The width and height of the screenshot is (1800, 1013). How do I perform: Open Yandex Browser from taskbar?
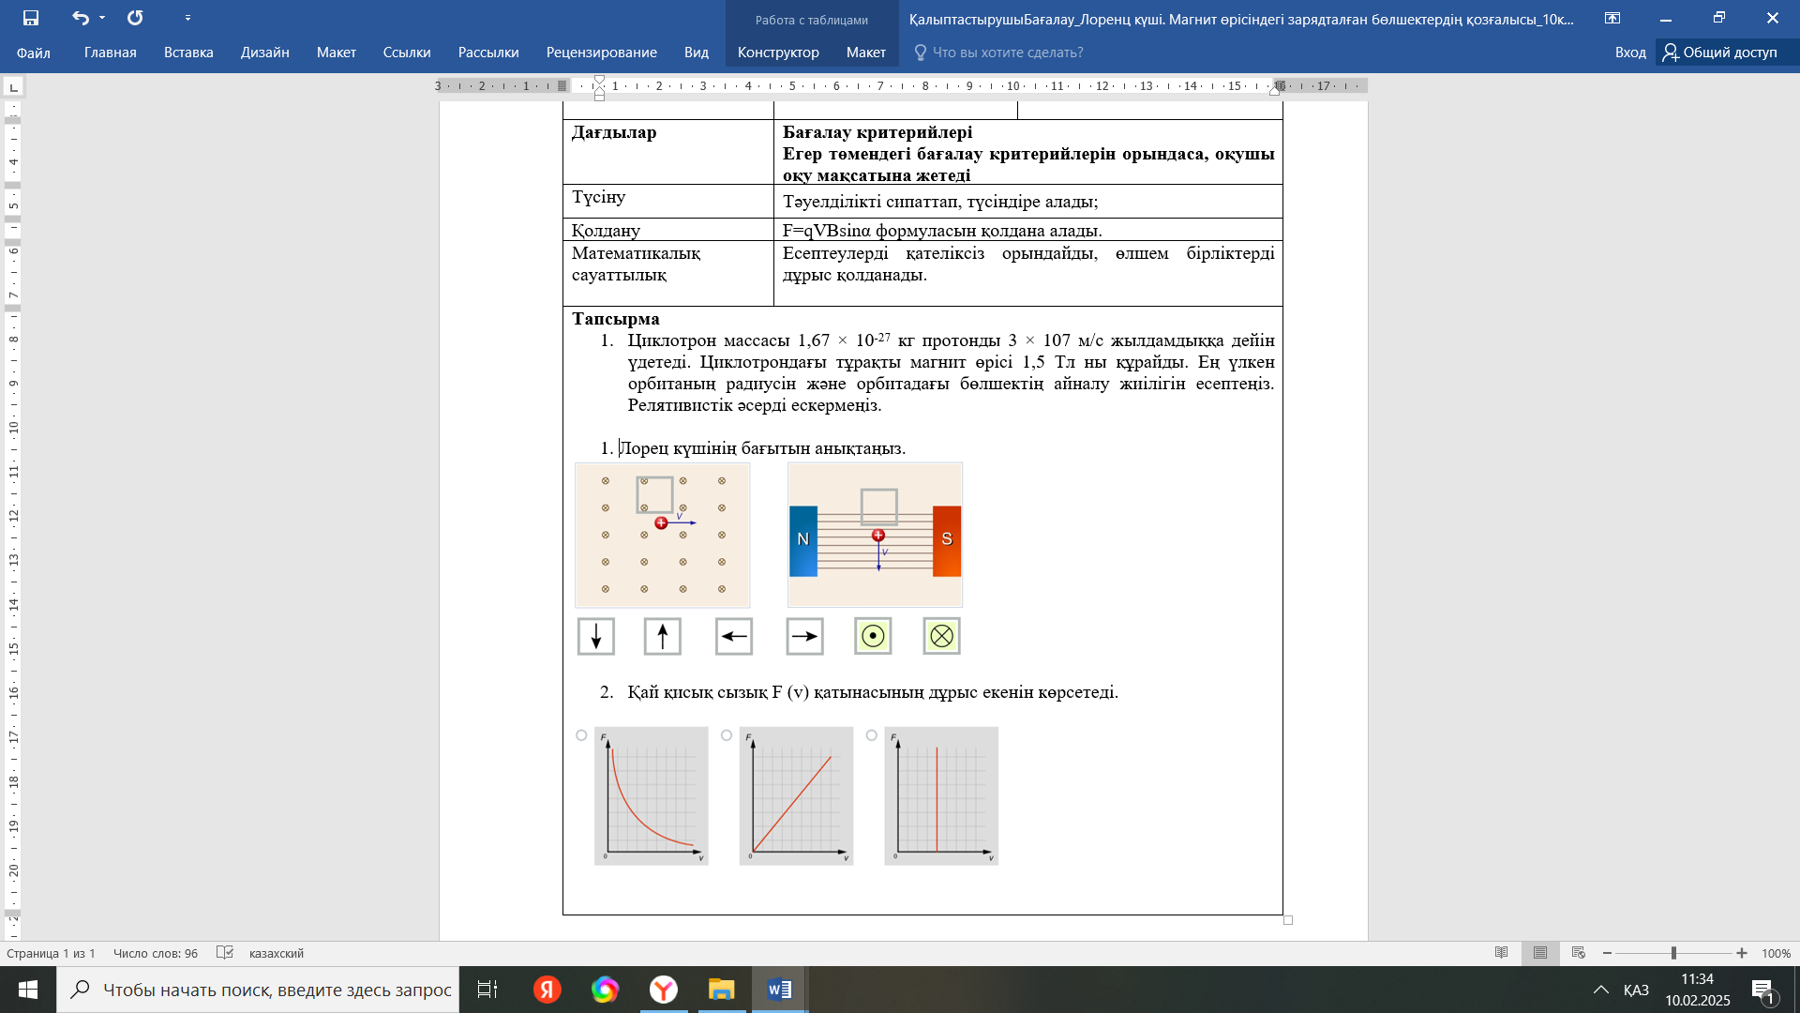coord(664,990)
